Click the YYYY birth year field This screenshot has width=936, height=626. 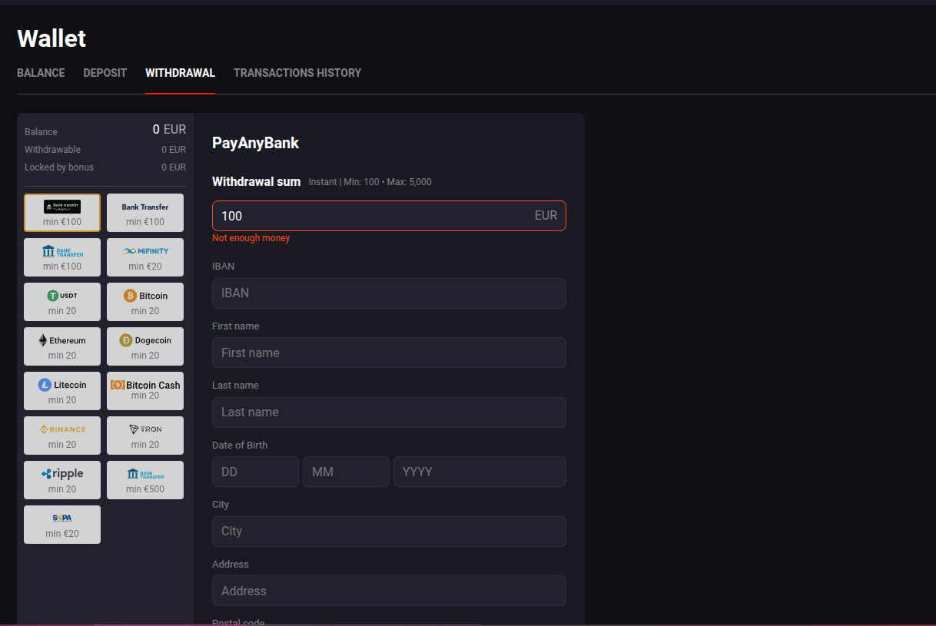(480, 472)
